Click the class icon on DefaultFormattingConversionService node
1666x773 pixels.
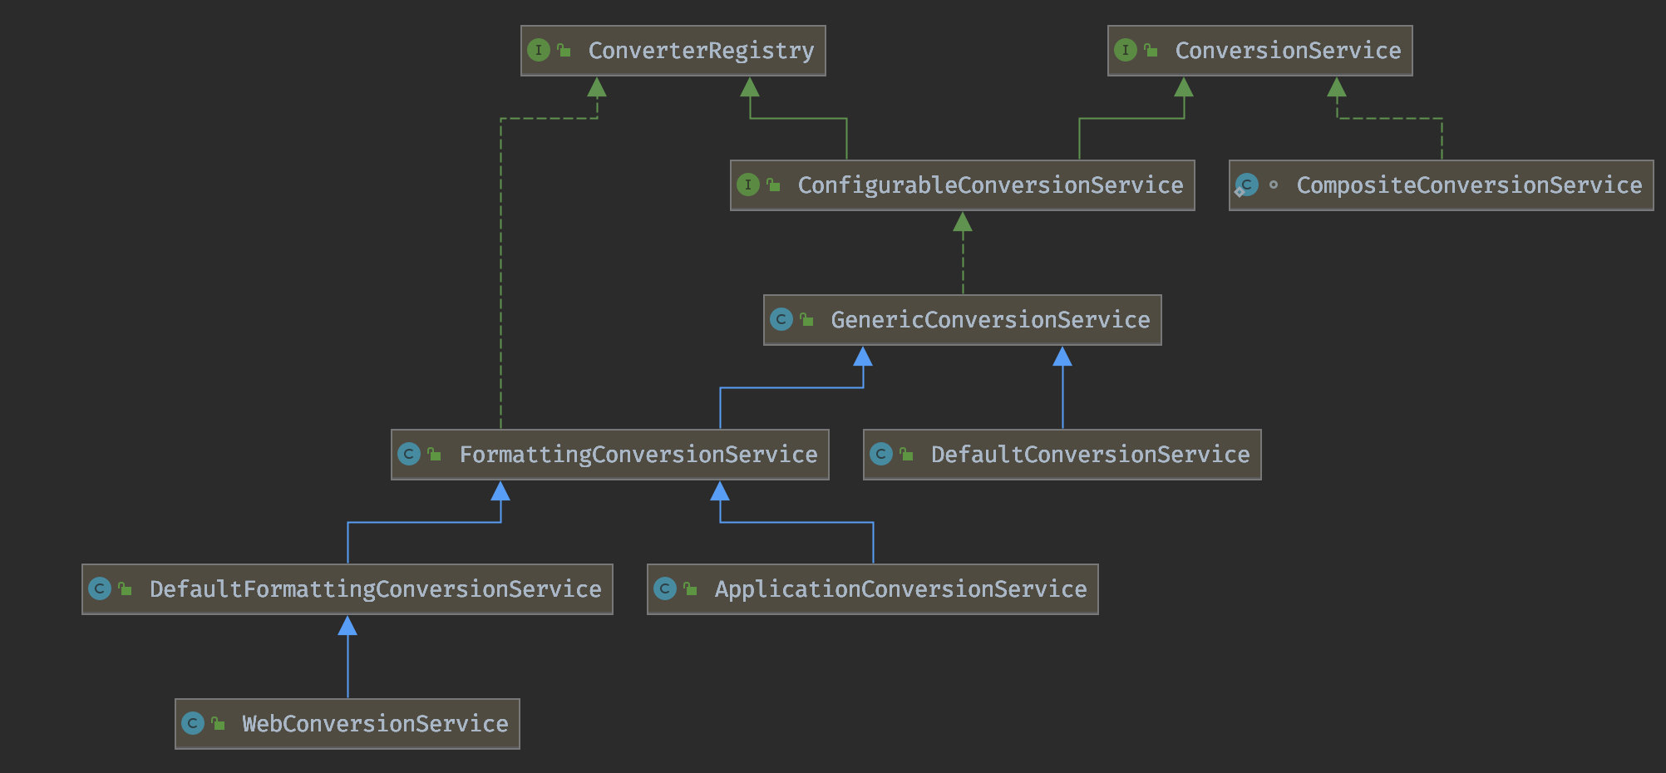coord(100,588)
